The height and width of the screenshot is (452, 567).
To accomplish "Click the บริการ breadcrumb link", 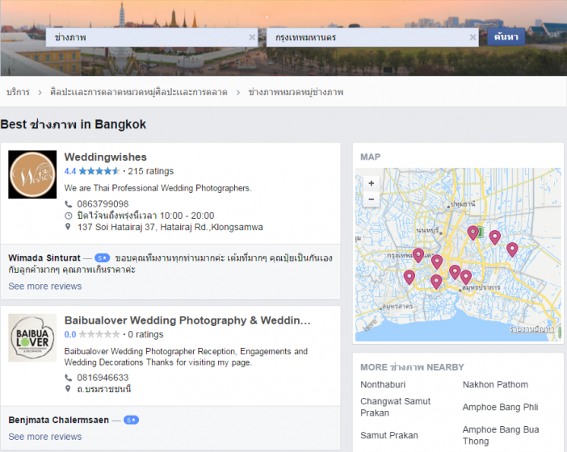I will 18,92.
